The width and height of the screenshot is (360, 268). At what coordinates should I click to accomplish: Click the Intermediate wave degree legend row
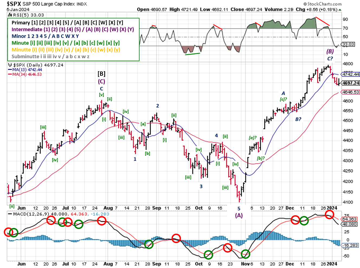[x=73, y=30]
